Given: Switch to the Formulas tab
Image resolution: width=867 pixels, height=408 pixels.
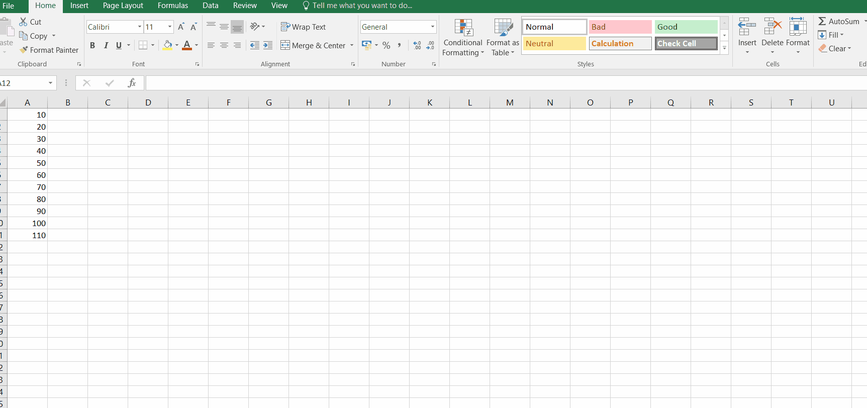Looking at the screenshot, I should 173,6.
